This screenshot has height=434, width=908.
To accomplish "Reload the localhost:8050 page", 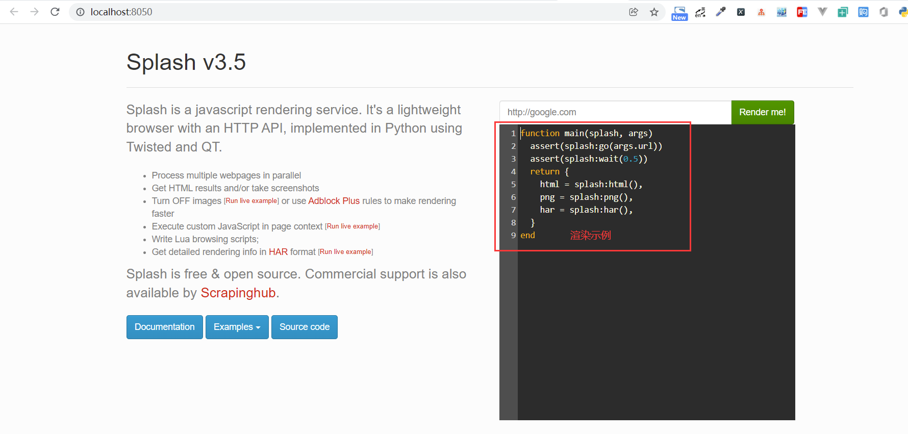I will (x=55, y=12).
